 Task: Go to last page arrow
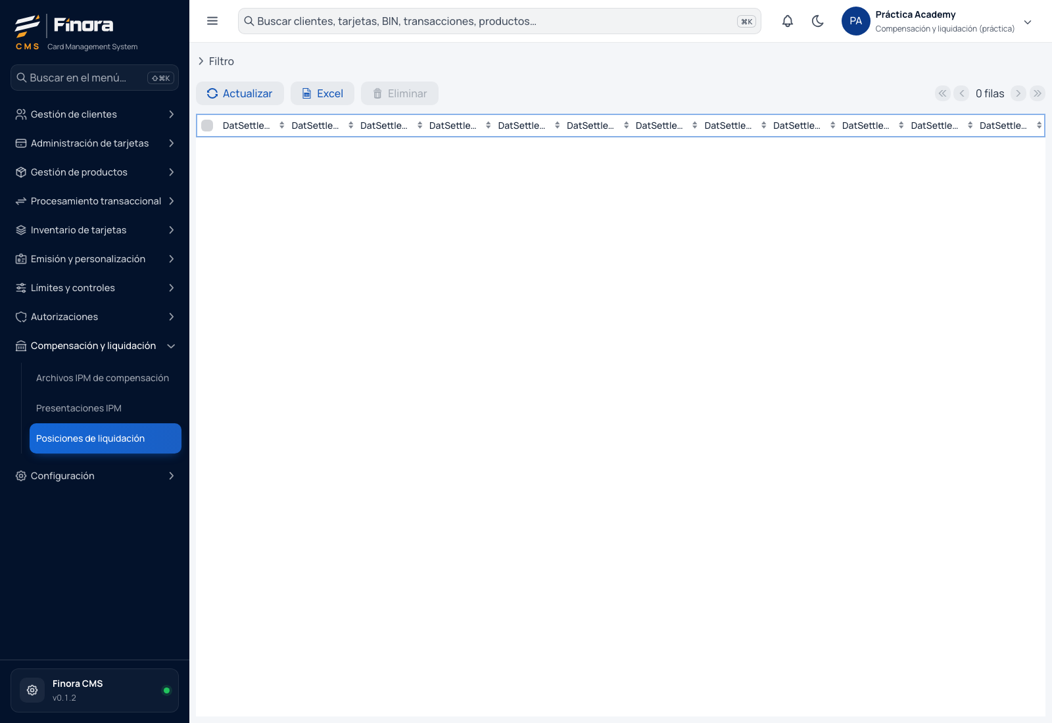(x=1038, y=93)
